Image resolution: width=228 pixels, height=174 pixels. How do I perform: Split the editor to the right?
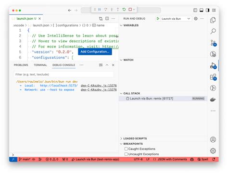pyautogui.click(x=107, y=19)
